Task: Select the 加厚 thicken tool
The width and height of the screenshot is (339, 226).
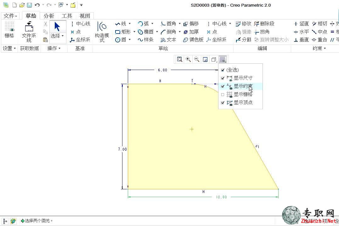Action: pyautogui.click(x=191, y=32)
